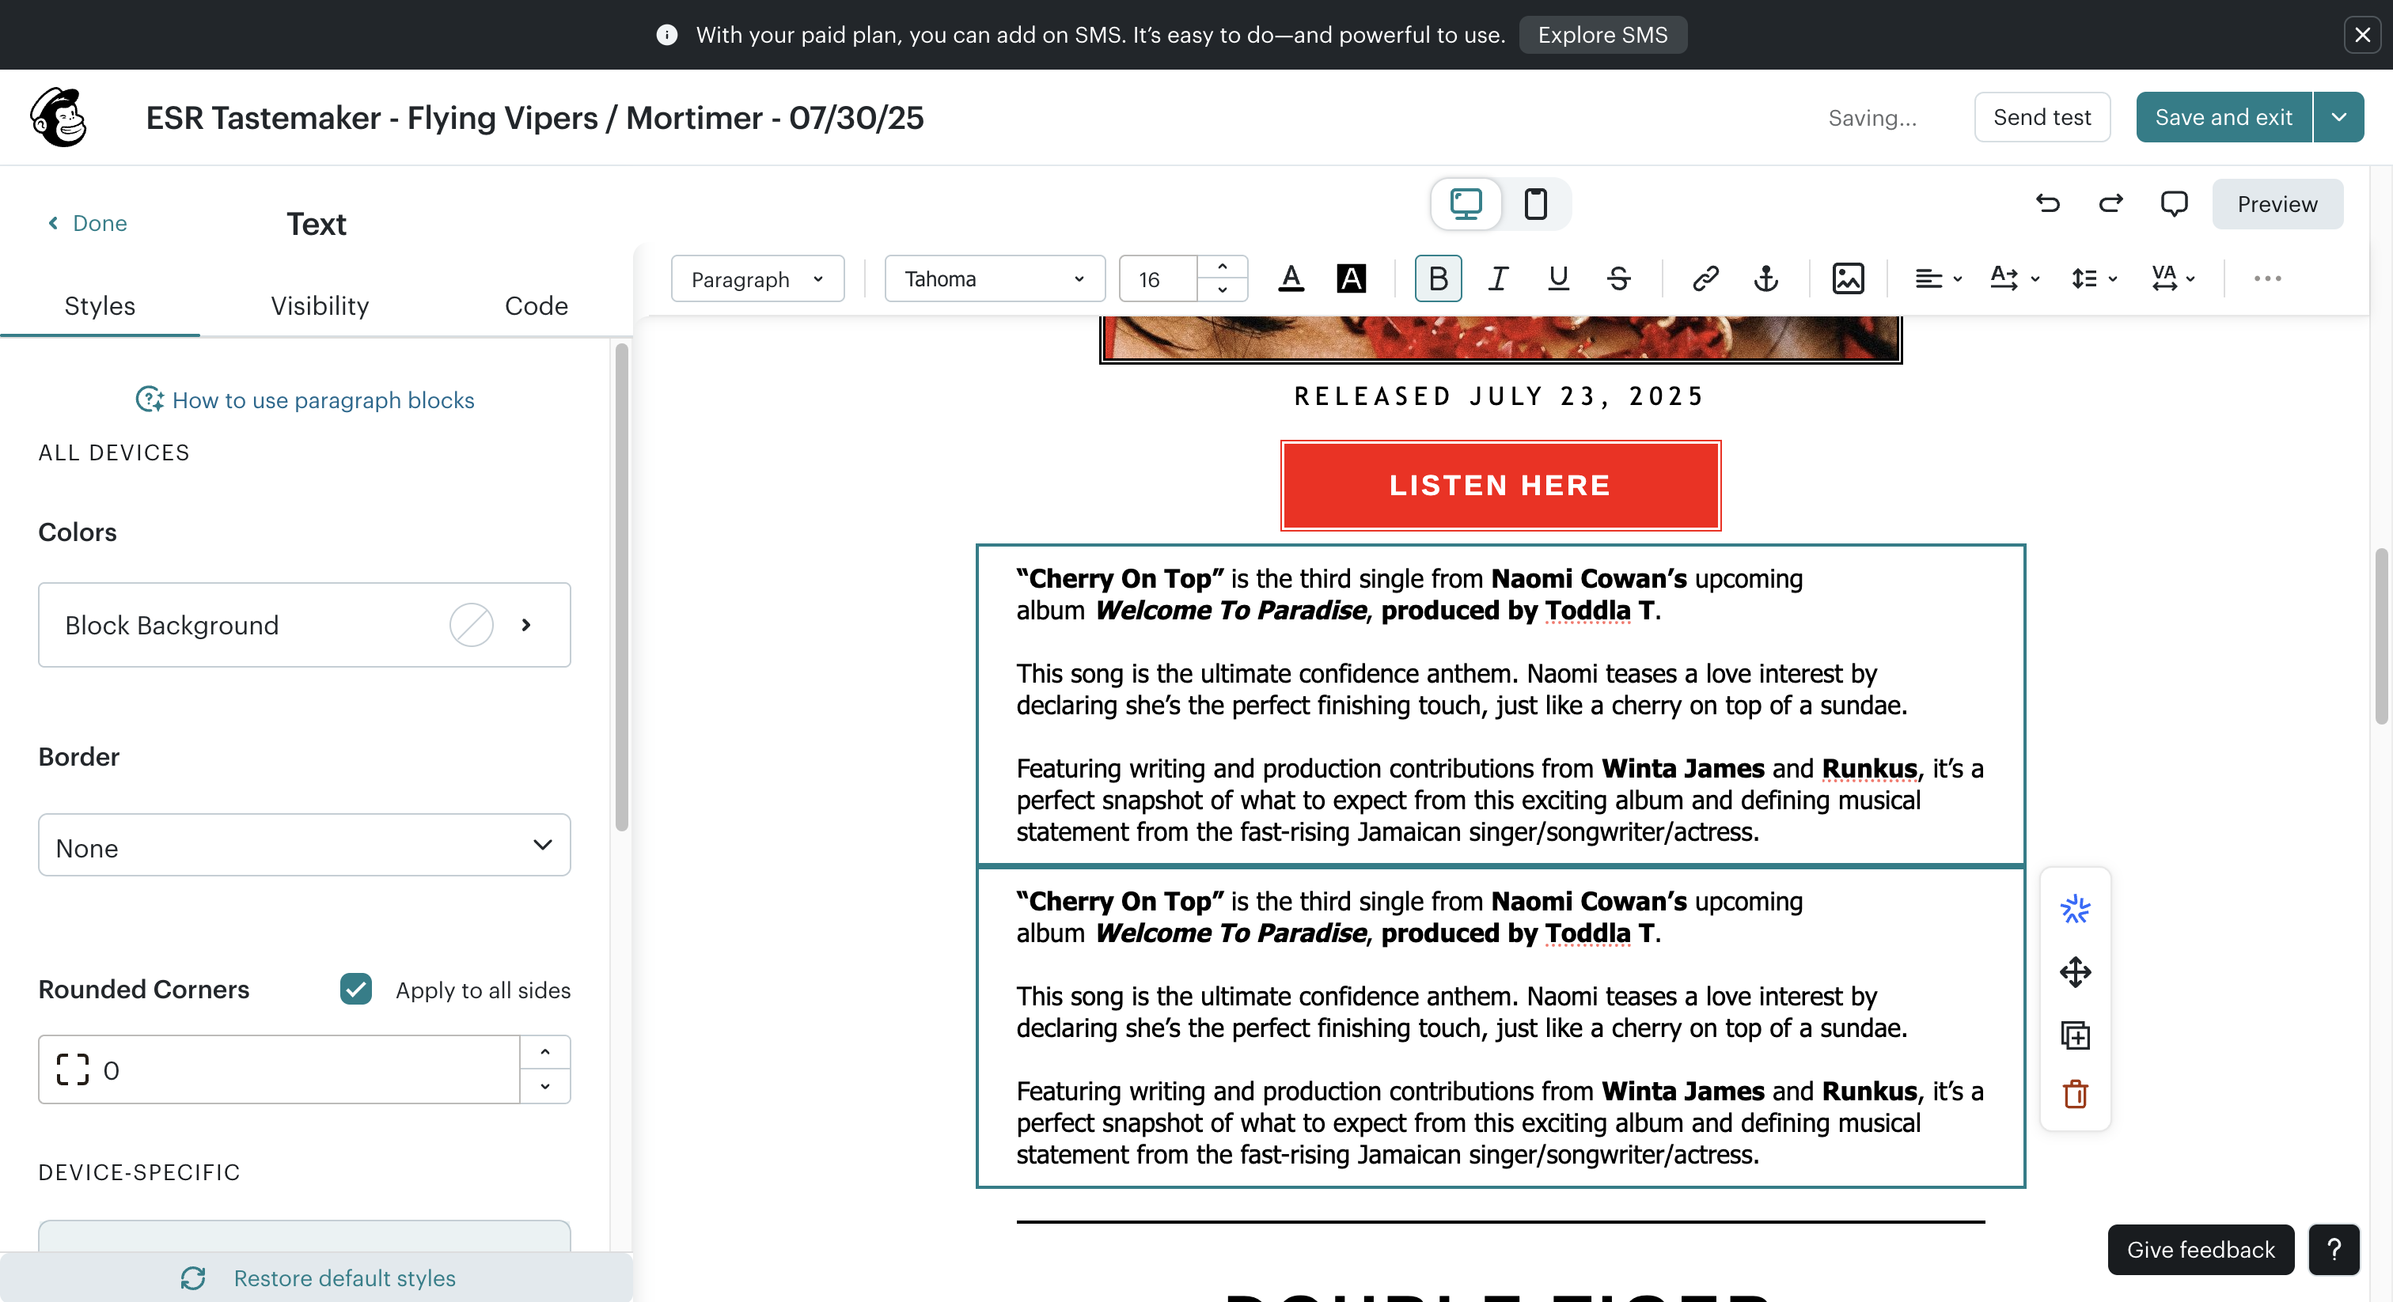Insert an image into text
The width and height of the screenshot is (2393, 1302).
tap(1848, 278)
